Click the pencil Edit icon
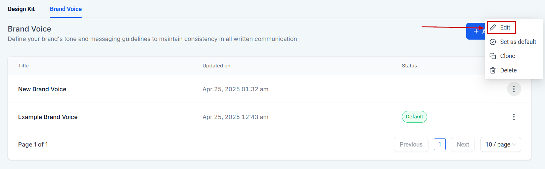 (493, 27)
